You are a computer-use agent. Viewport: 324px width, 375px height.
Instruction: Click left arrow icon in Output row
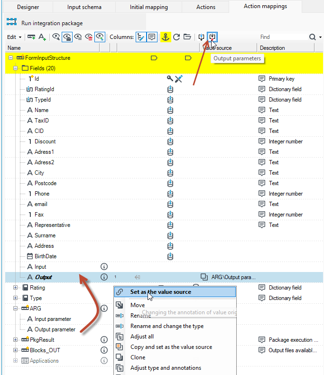pyautogui.click(x=138, y=277)
